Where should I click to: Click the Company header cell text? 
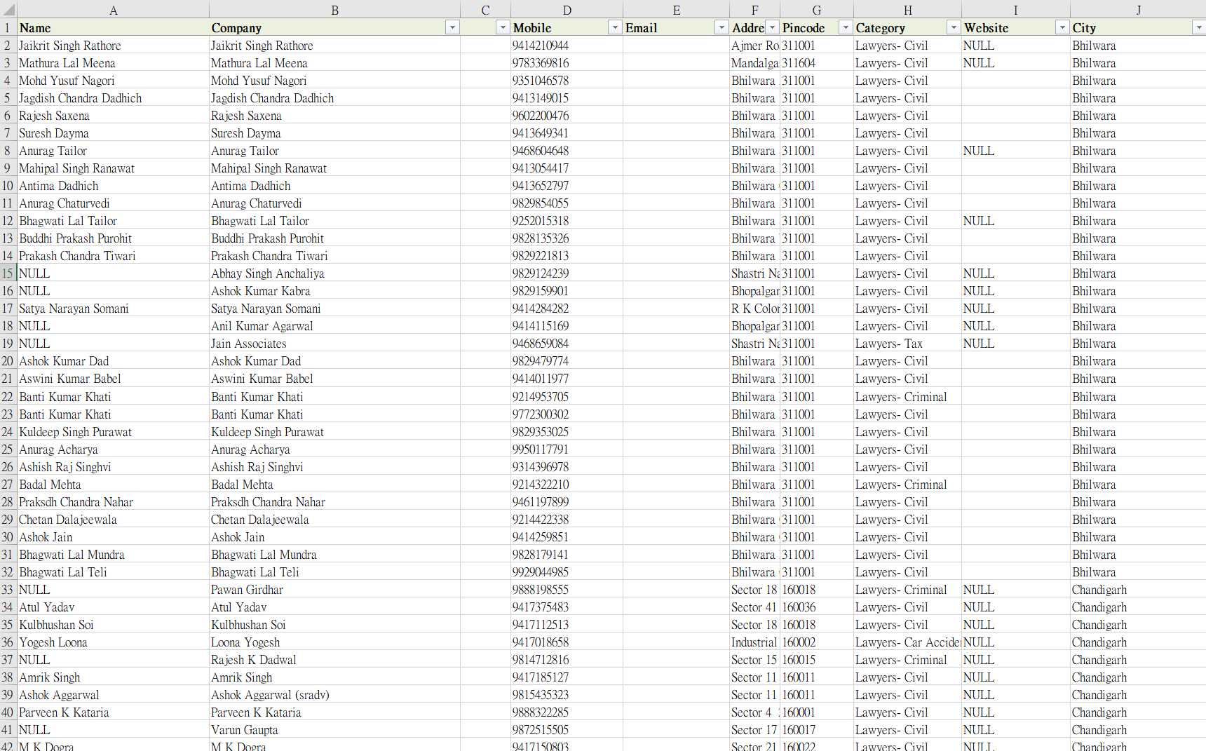coord(236,28)
